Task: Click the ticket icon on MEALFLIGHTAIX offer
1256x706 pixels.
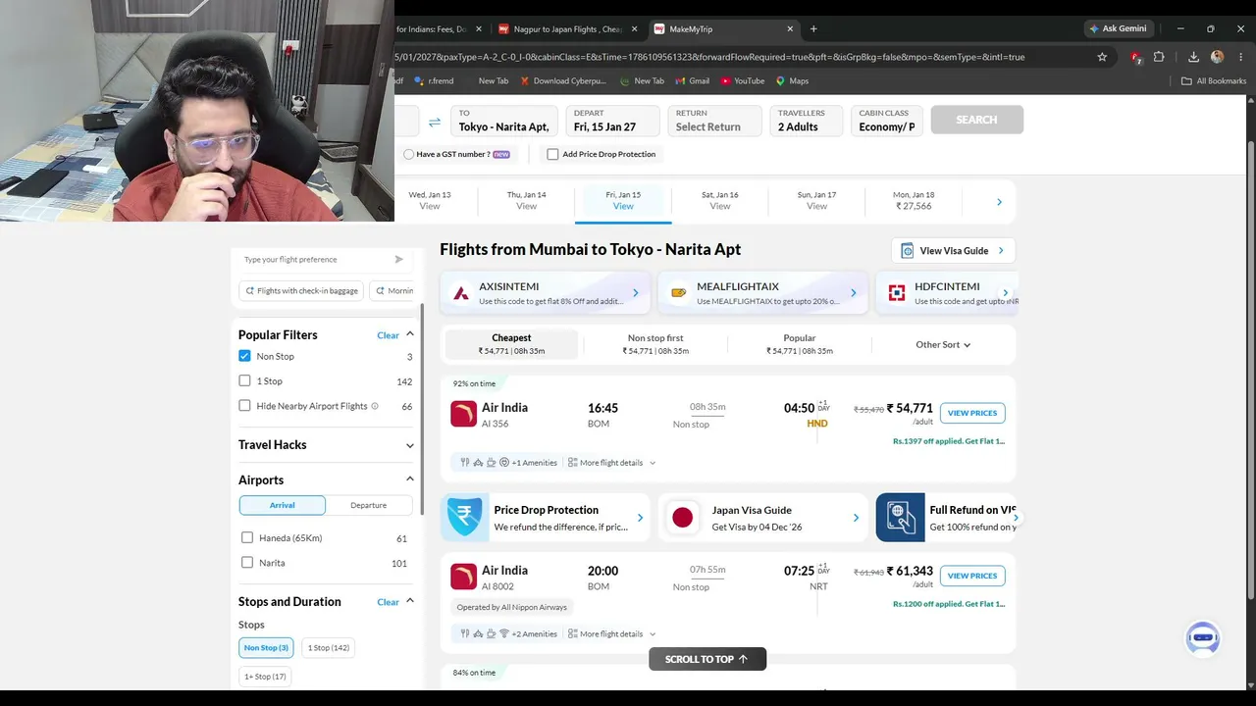Action: [x=678, y=293]
